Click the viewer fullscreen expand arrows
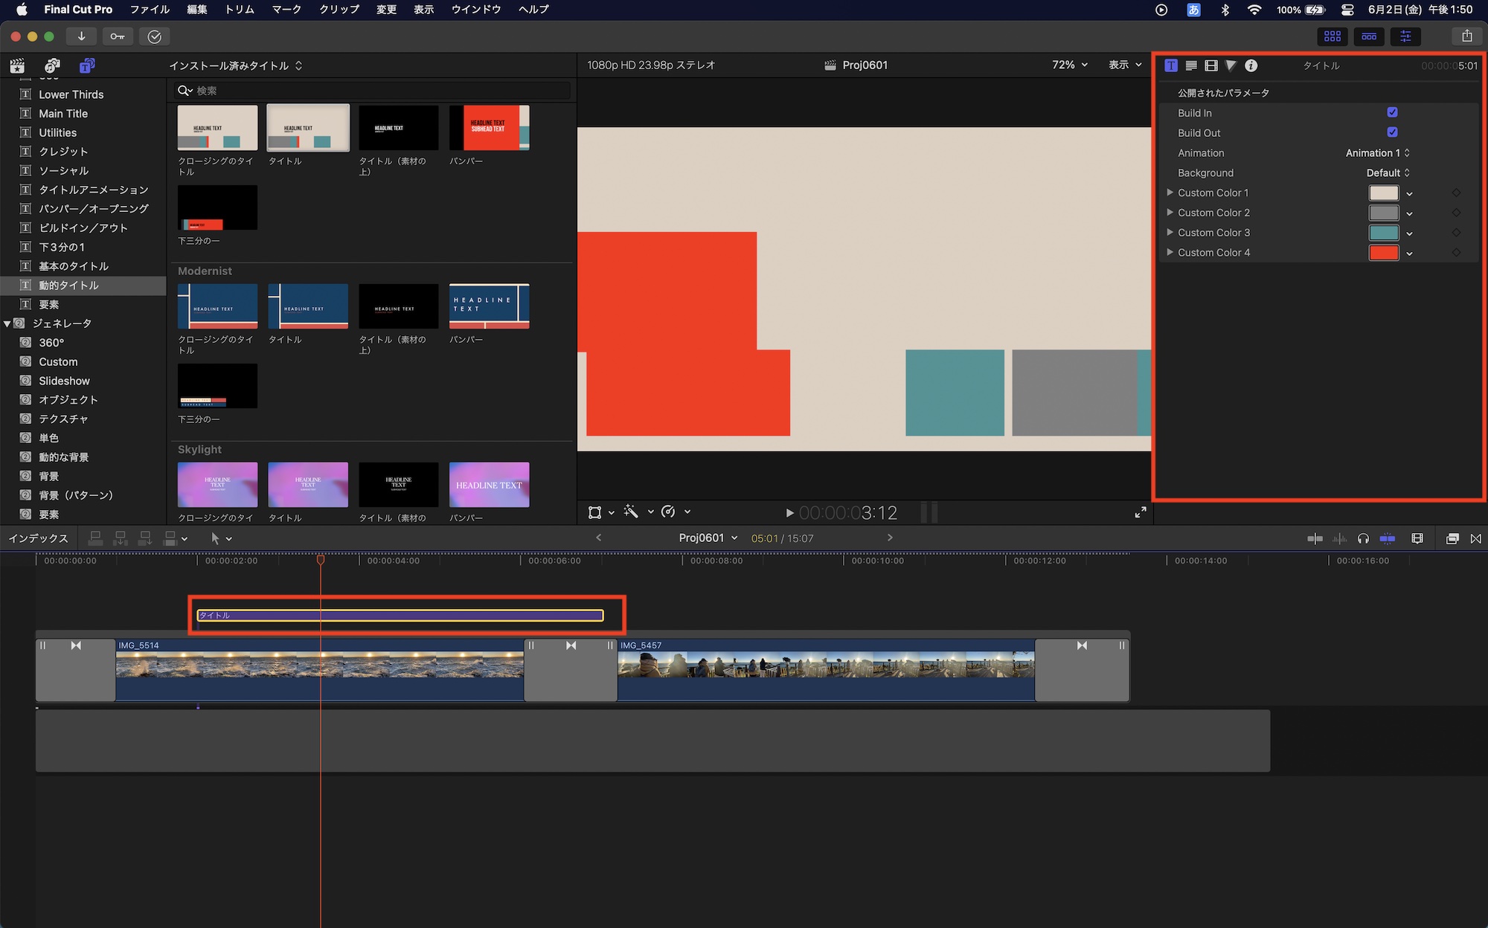Viewport: 1488px width, 928px height. 1140,512
